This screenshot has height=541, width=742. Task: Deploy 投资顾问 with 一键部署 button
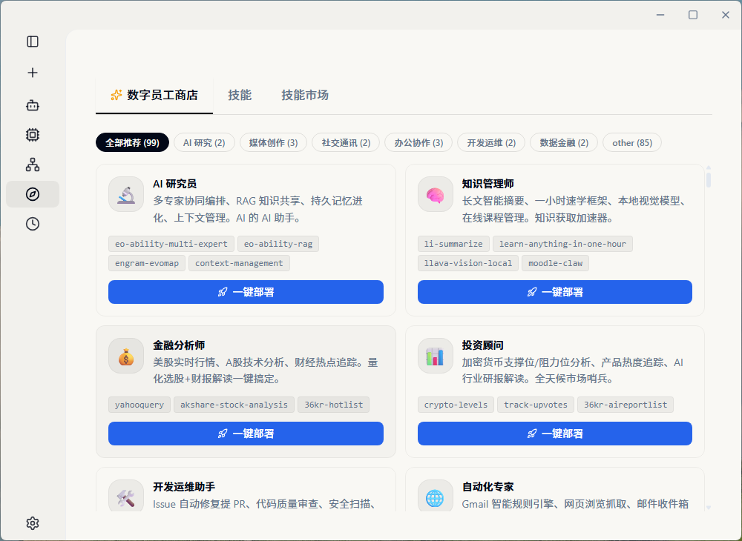(554, 434)
